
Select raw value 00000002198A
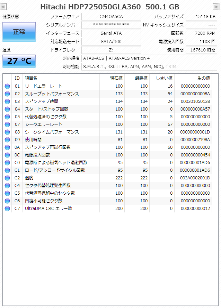coord(195,140)
